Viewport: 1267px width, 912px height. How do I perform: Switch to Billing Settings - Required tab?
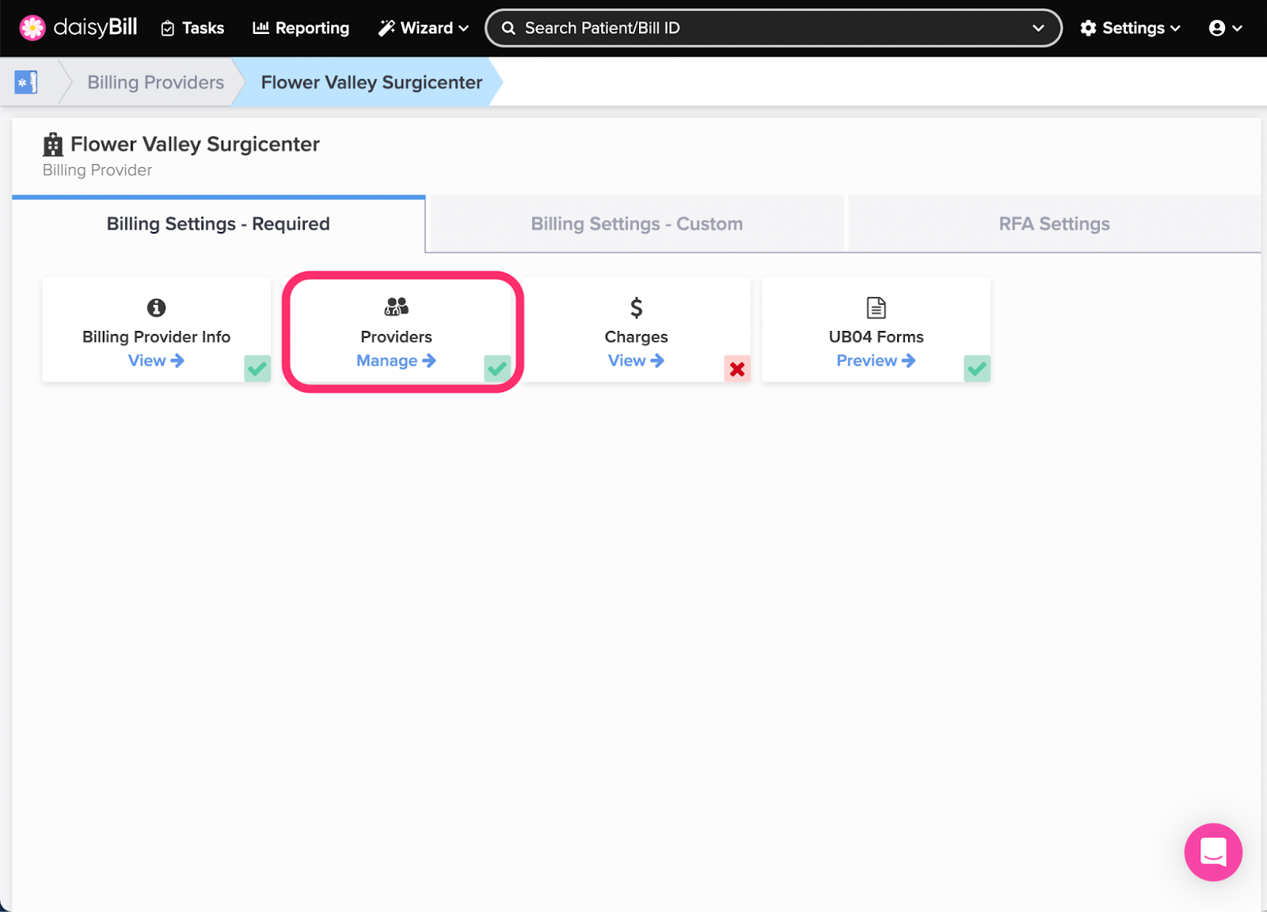pyautogui.click(x=219, y=224)
